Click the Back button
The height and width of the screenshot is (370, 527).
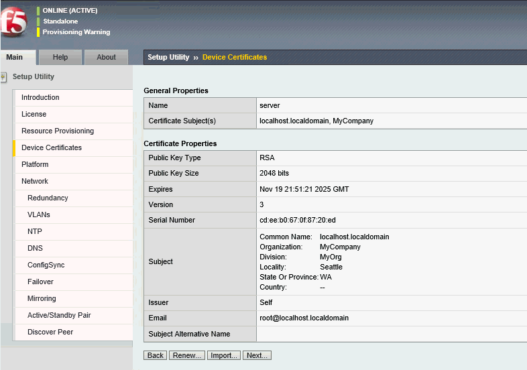coord(156,355)
